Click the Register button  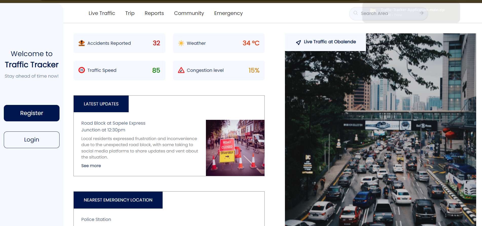pos(32,113)
